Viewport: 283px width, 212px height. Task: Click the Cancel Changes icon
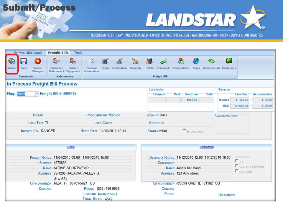pos(38,61)
